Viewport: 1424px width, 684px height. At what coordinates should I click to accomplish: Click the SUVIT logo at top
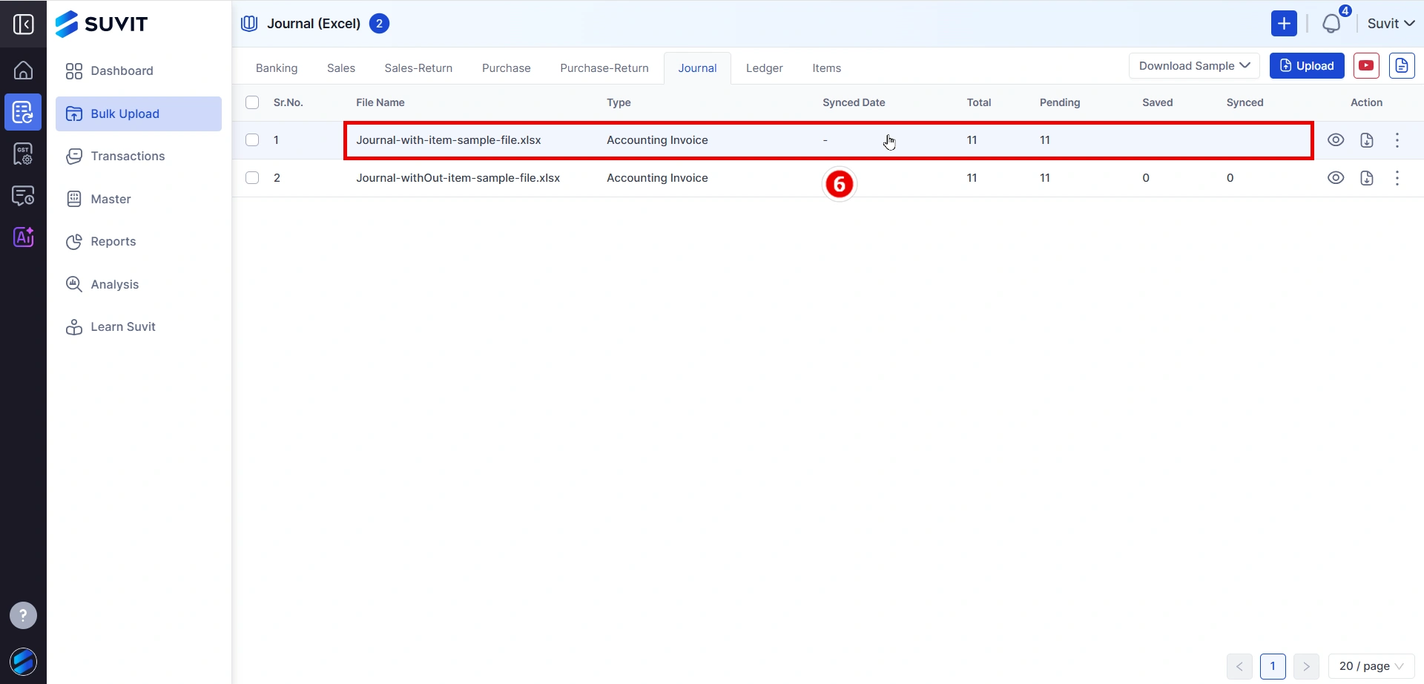pos(102,24)
